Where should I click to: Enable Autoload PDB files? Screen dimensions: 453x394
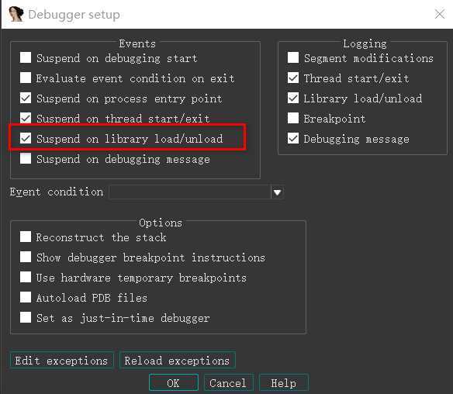tap(26, 297)
